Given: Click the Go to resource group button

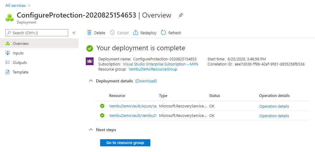Looking at the screenshot, I should pos(125,143).
